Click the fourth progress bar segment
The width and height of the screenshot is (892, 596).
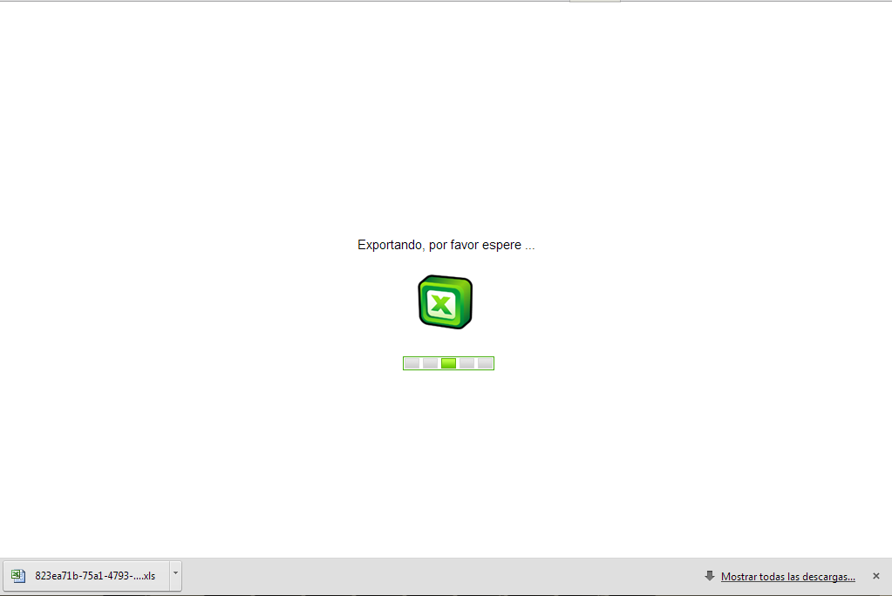pos(466,363)
